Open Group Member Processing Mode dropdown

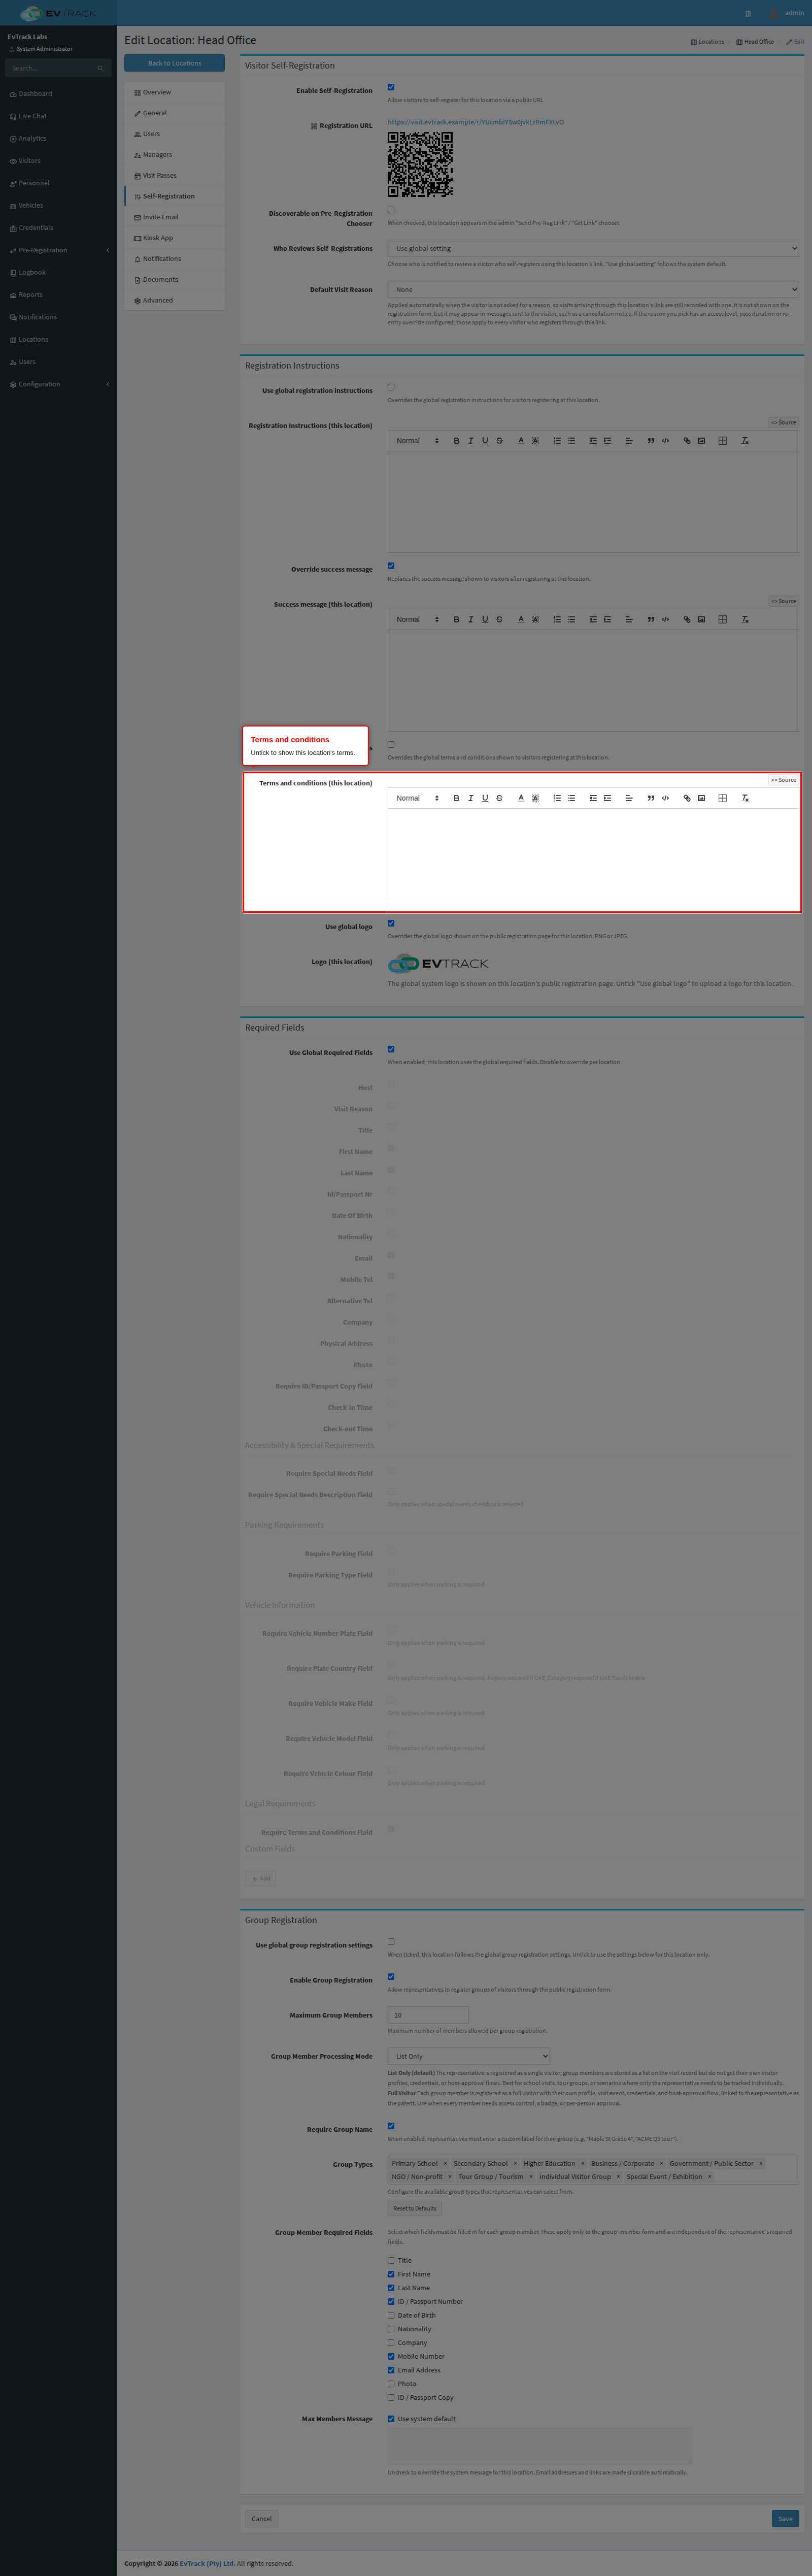pos(469,2056)
